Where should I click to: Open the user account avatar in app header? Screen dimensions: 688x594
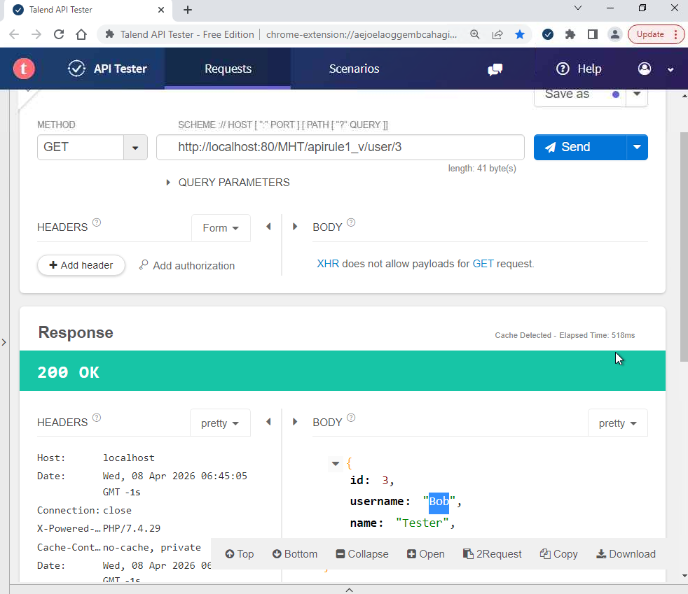tap(644, 69)
